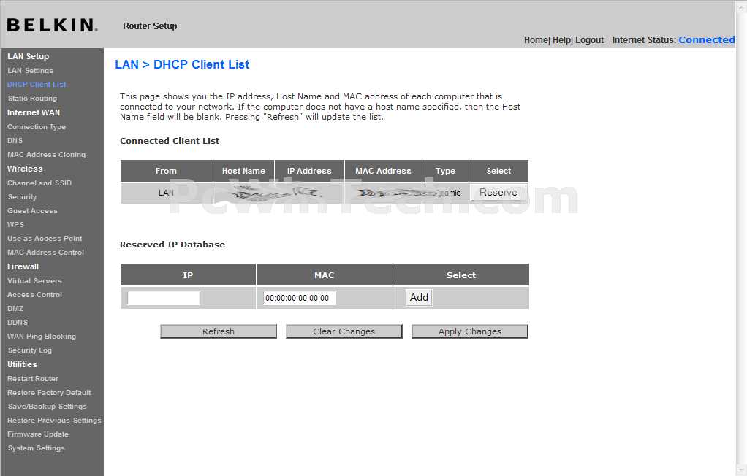Select DHCP Client List in sidebar
Screen dimensions: 747x476
37,84
